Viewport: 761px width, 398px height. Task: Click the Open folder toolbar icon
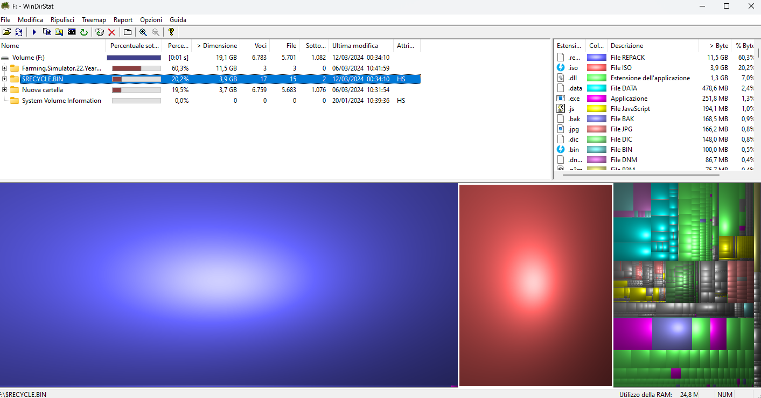[6, 32]
